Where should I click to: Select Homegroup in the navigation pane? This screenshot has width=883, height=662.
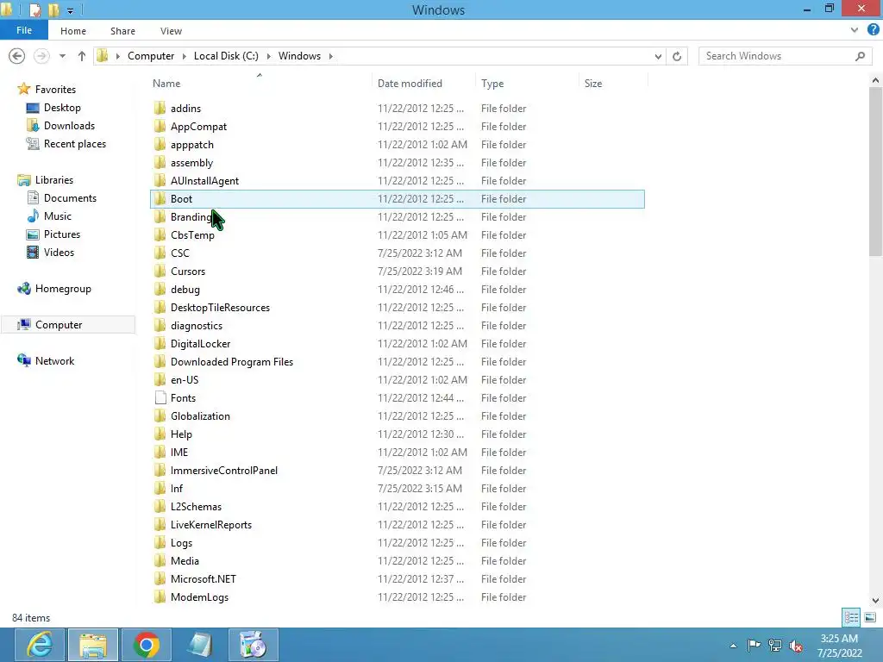point(63,289)
